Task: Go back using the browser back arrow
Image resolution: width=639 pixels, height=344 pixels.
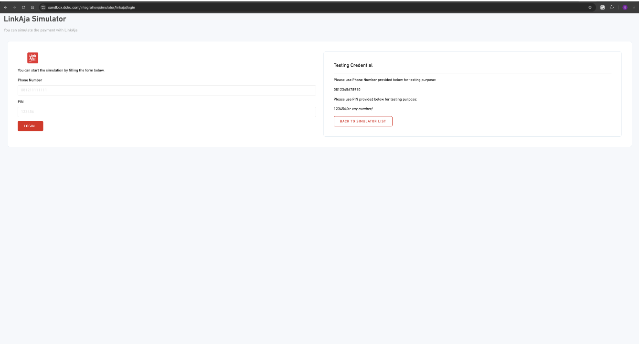Action: point(5,8)
